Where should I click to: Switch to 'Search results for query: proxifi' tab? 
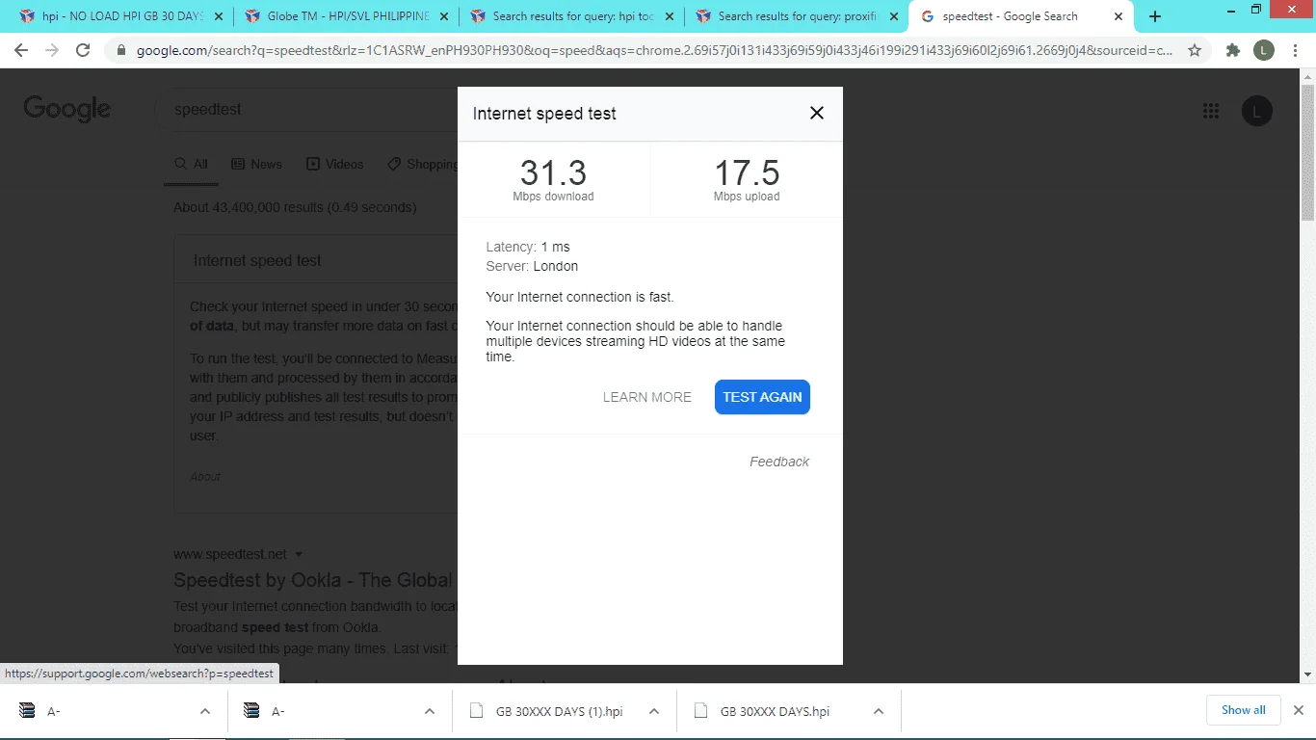pyautogui.click(x=797, y=16)
